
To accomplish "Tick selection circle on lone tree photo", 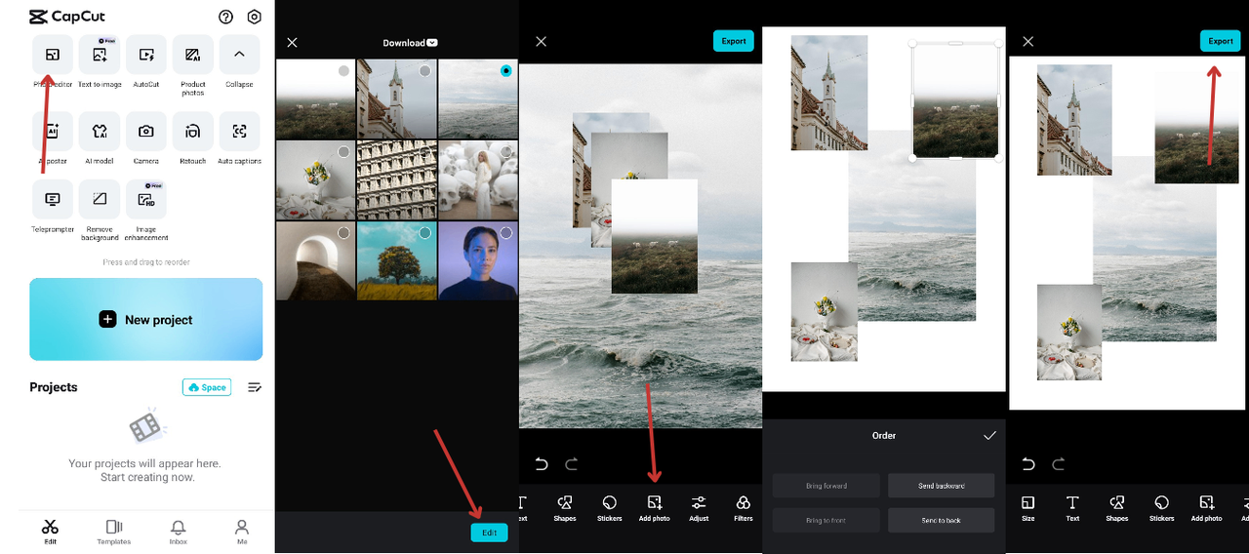I will point(424,233).
